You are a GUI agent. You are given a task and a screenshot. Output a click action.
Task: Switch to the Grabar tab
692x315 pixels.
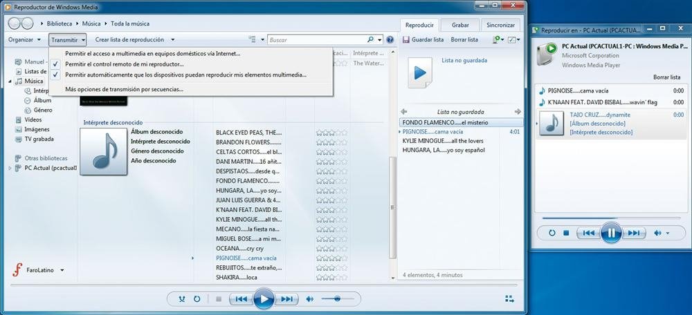coord(460,25)
